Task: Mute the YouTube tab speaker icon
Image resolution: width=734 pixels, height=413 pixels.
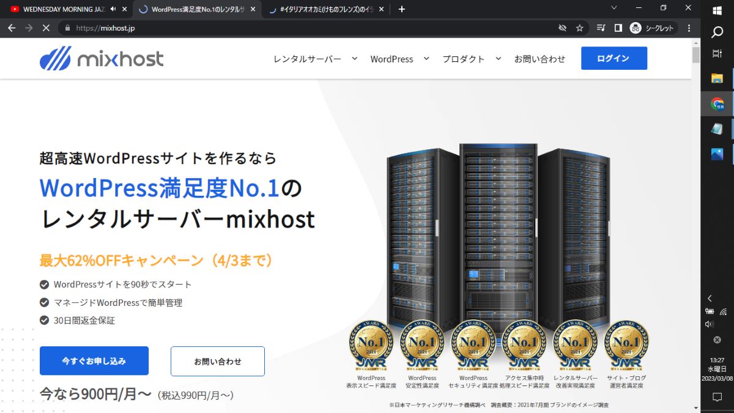Action: pyautogui.click(x=113, y=9)
